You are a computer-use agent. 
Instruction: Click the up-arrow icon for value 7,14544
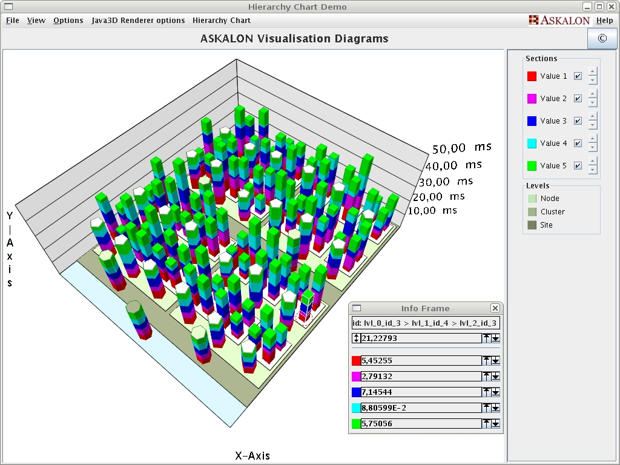pos(486,392)
